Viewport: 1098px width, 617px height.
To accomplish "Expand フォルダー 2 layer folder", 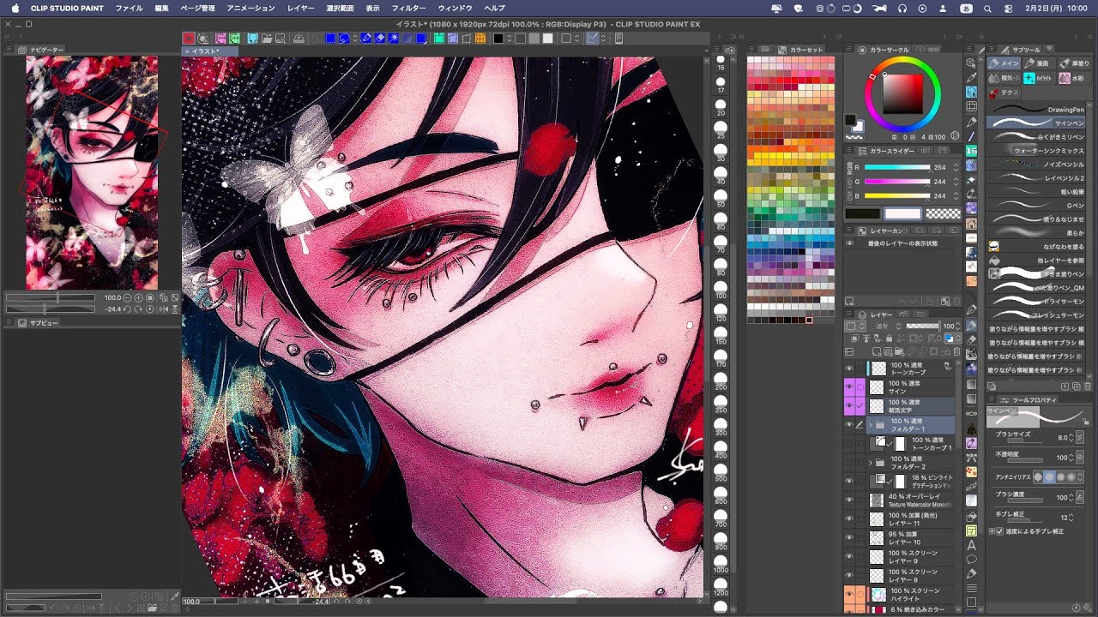I will point(870,462).
